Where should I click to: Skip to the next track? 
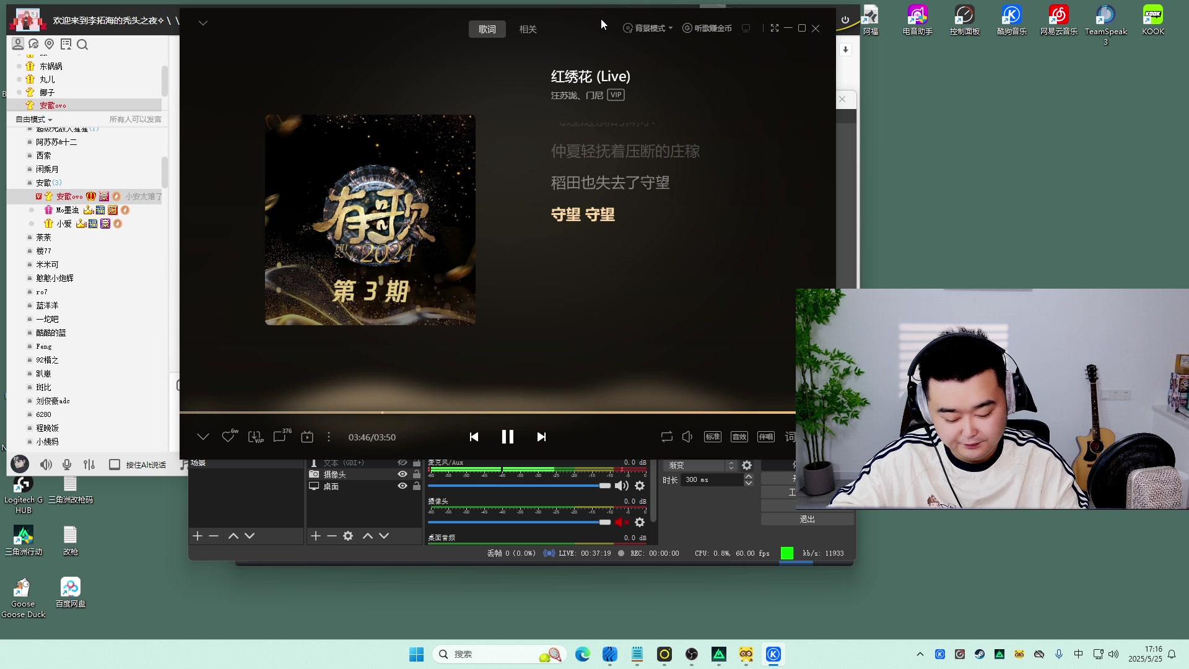pos(541,437)
